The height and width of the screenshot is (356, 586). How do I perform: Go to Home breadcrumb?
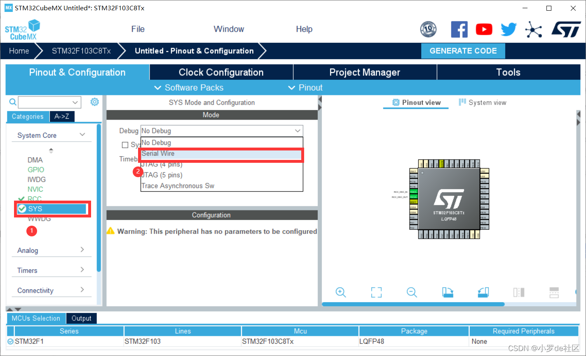19,51
